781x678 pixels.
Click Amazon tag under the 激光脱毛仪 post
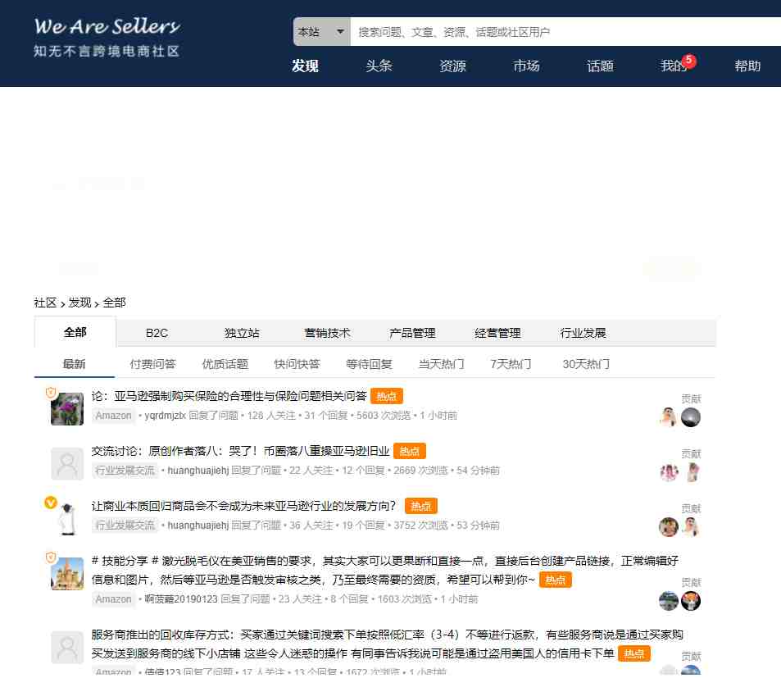point(114,598)
